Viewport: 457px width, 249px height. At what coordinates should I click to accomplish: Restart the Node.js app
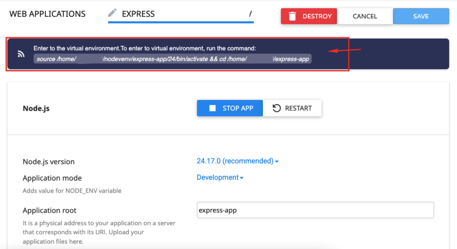click(292, 108)
